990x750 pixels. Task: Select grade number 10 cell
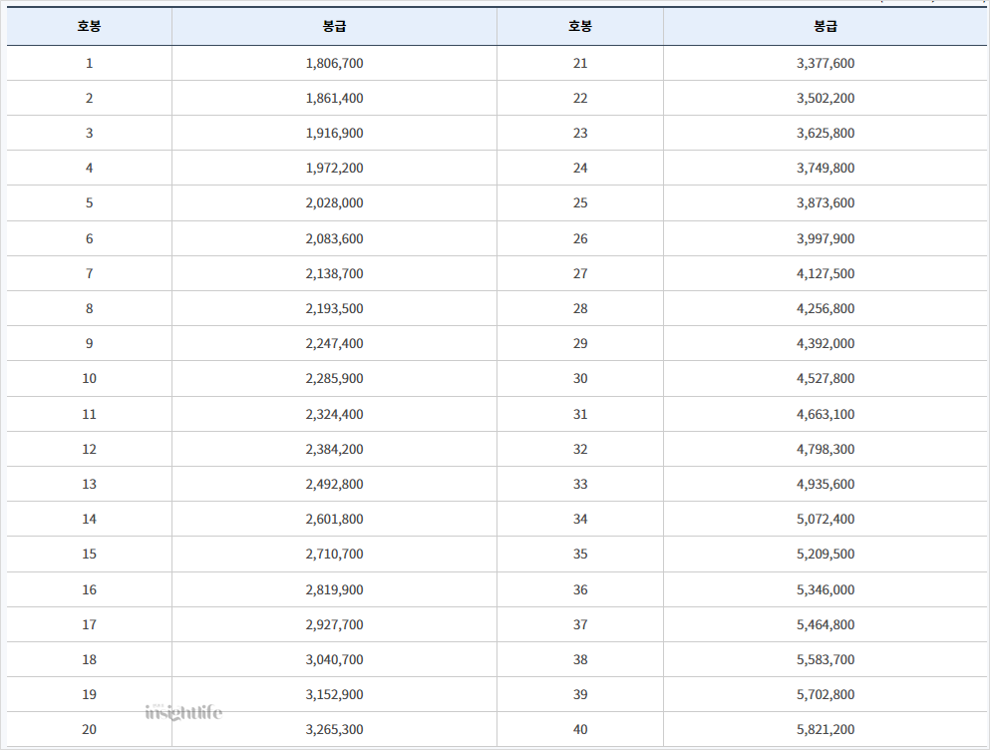pyautogui.click(x=89, y=378)
